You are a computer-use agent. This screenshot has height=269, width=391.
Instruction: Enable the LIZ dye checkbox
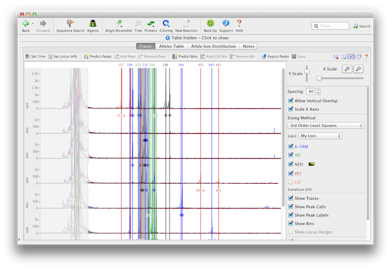point(292,181)
